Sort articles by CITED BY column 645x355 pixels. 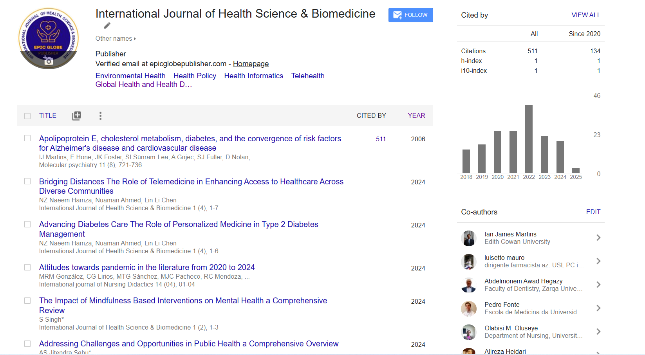click(x=371, y=115)
